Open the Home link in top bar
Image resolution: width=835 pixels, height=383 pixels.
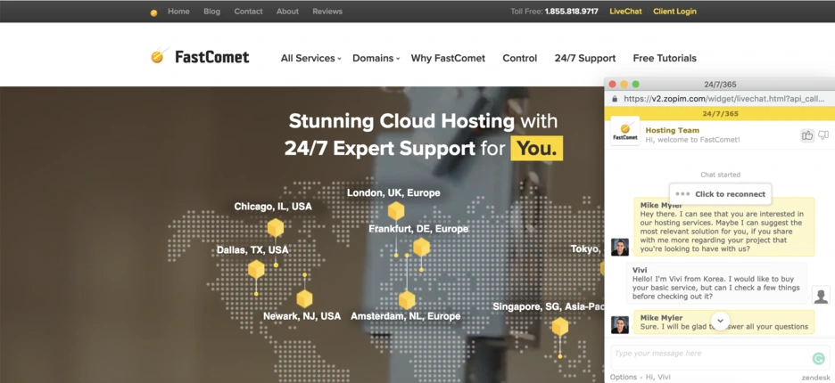178,12
